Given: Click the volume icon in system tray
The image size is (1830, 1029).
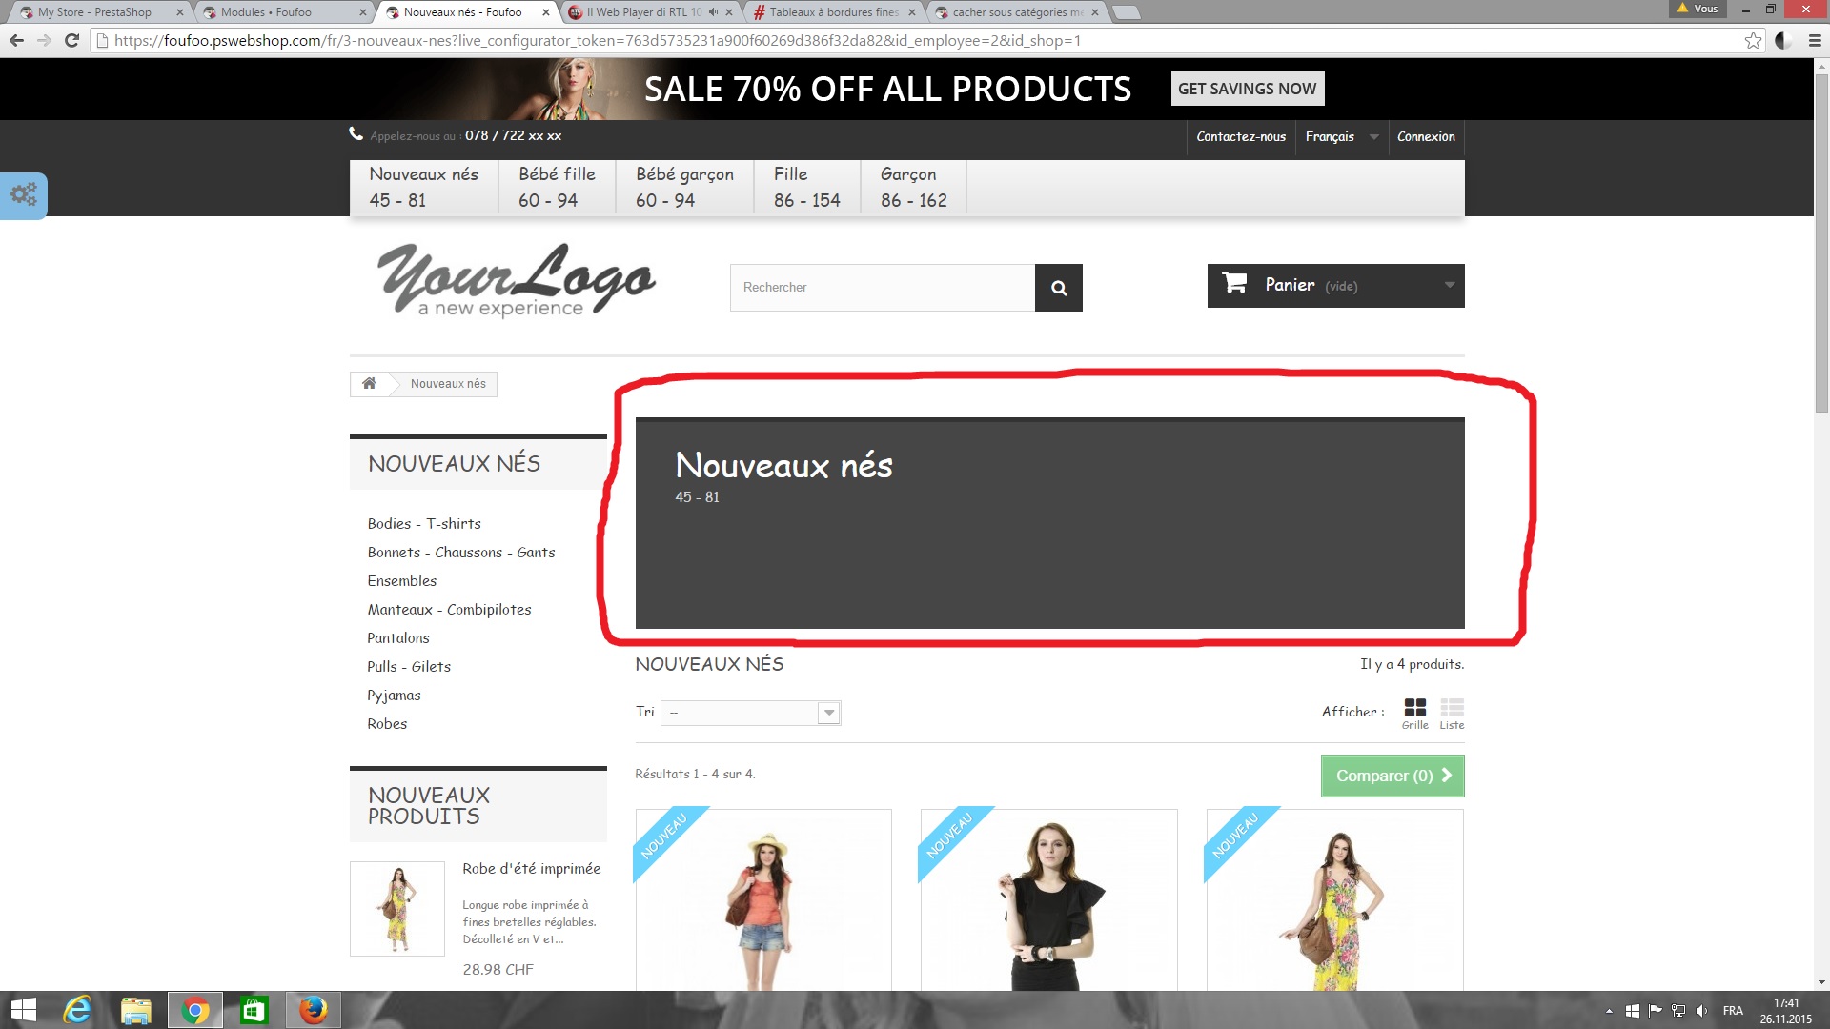Looking at the screenshot, I should (1701, 1011).
